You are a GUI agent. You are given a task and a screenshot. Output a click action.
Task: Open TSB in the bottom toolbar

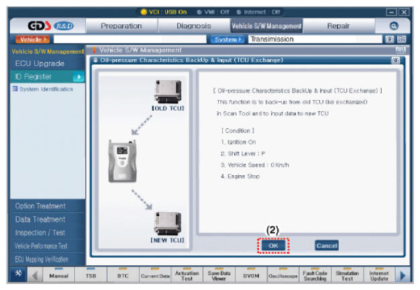tap(92, 275)
